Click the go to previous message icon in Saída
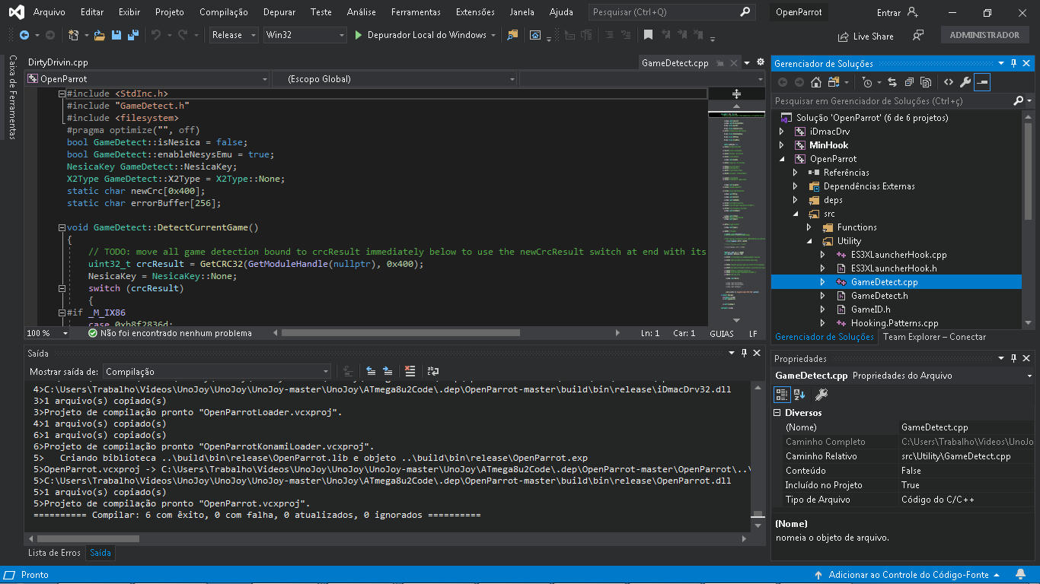This screenshot has height=584, width=1040. [x=371, y=371]
